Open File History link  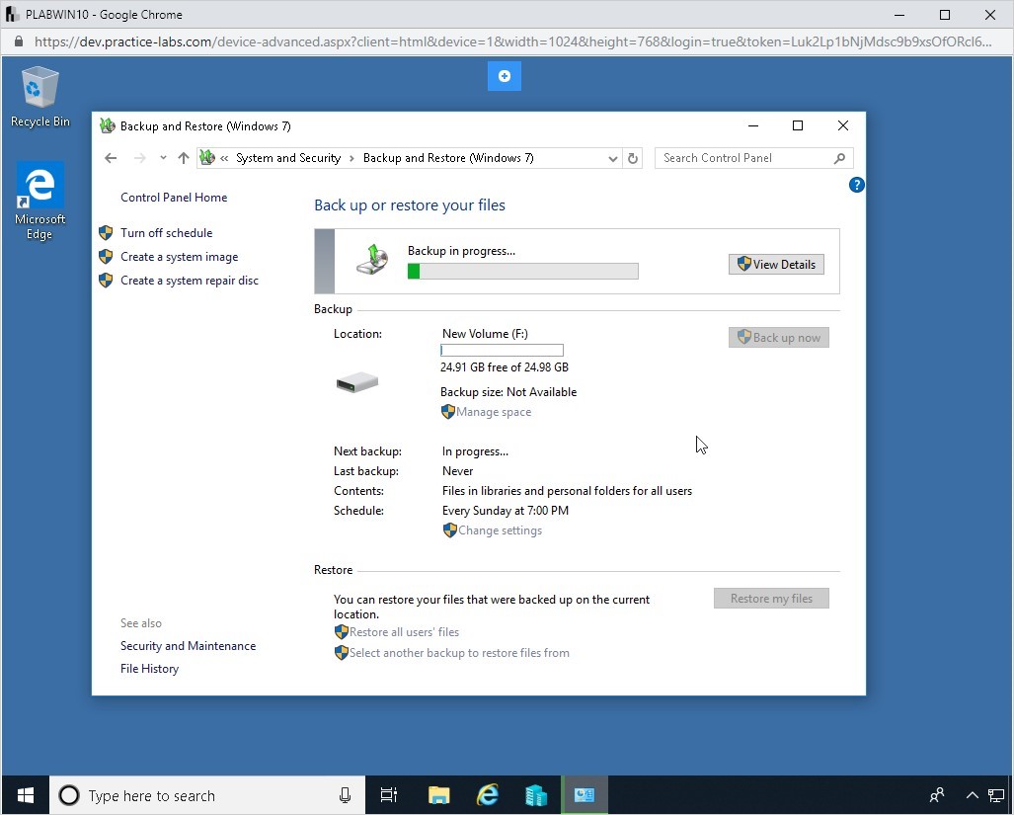tap(149, 668)
